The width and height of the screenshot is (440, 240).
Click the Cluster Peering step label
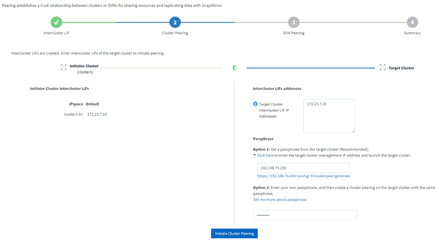175,33
